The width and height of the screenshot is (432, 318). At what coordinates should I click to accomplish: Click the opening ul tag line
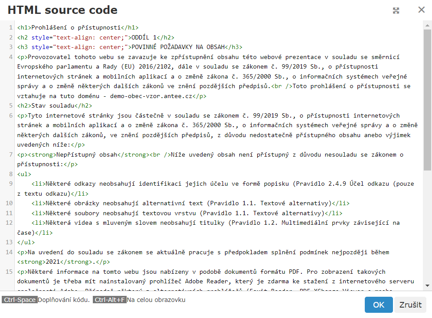click(24, 174)
